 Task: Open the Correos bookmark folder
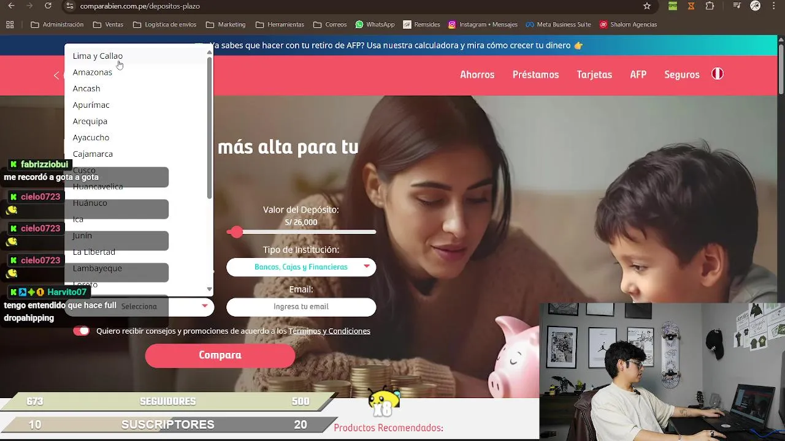(330, 24)
